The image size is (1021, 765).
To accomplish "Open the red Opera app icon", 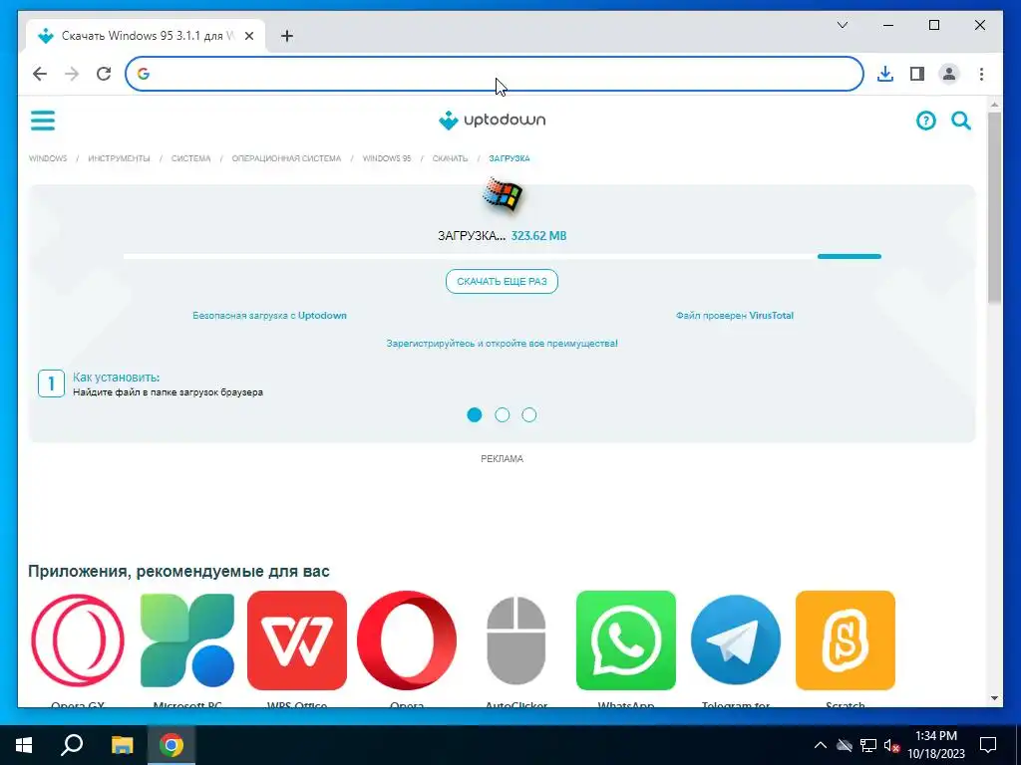I will (x=407, y=640).
